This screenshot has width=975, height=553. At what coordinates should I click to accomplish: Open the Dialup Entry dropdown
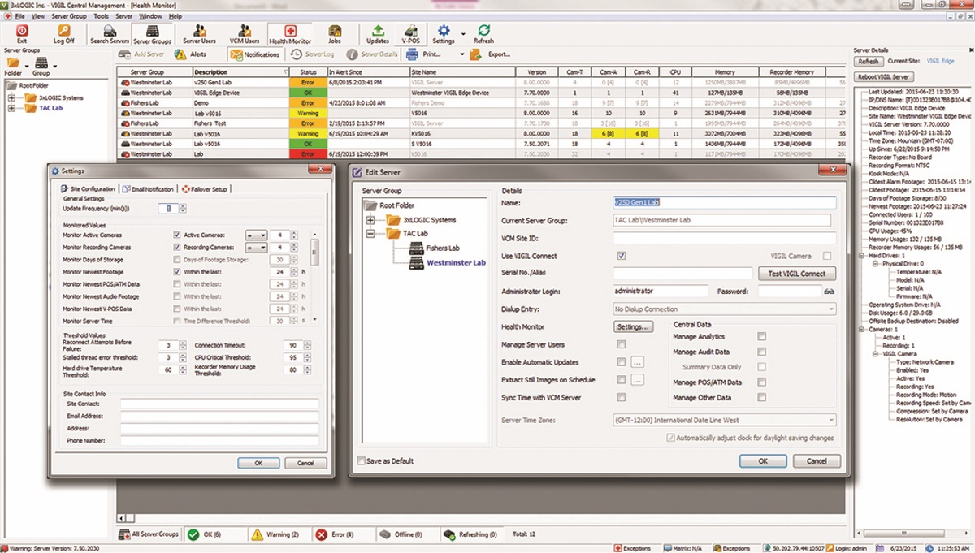pos(832,309)
